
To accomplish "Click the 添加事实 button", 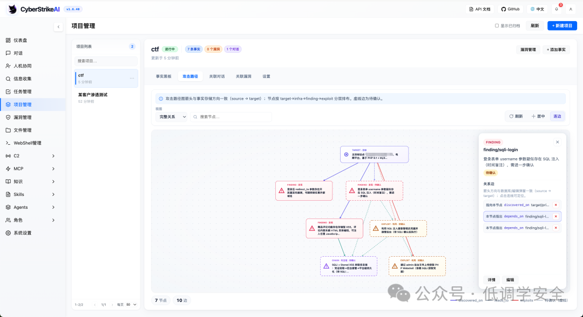I will (x=556, y=50).
